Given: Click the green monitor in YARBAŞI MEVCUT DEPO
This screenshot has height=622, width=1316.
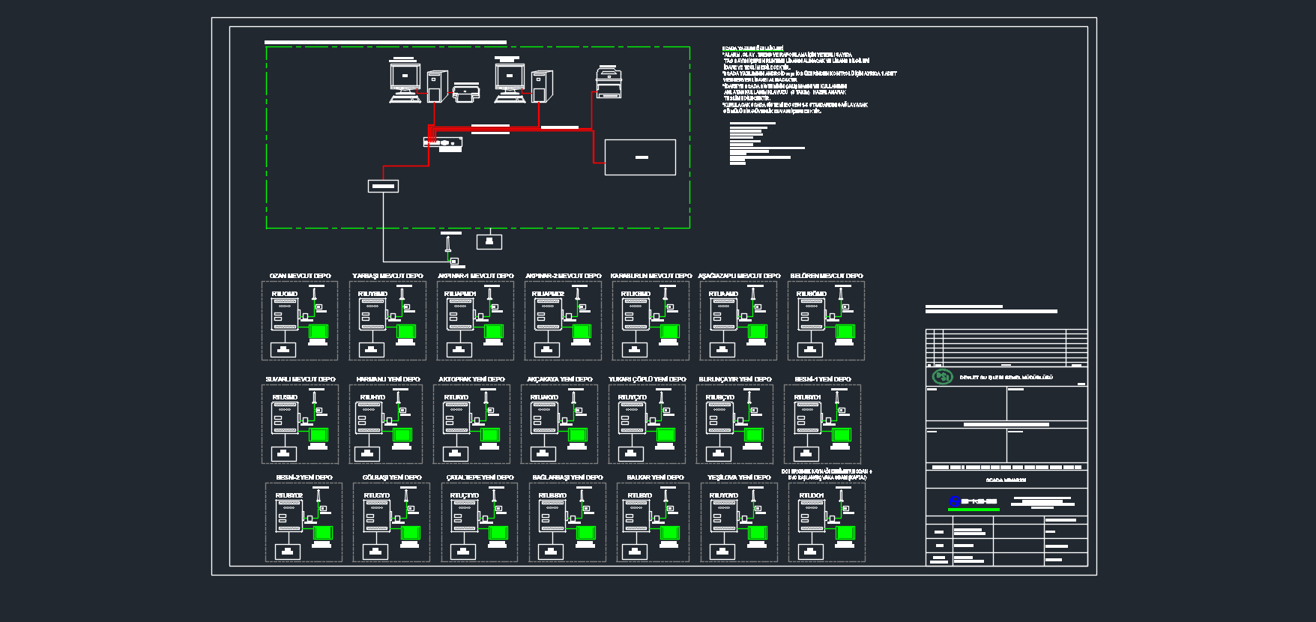Looking at the screenshot, I should point(406,332).
